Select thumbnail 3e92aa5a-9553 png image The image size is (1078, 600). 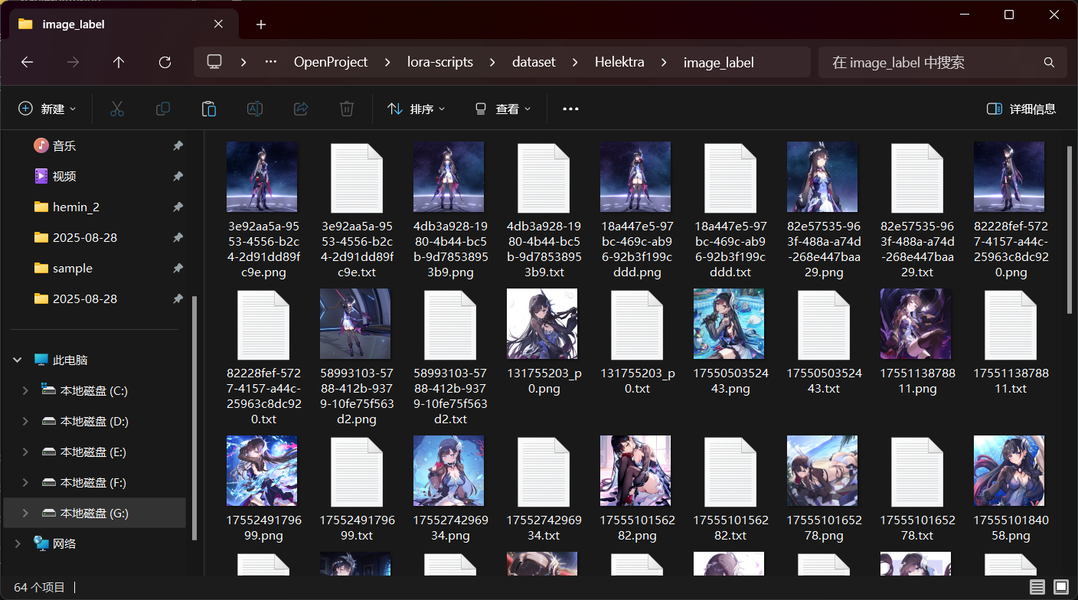click(x=262, y=177)
